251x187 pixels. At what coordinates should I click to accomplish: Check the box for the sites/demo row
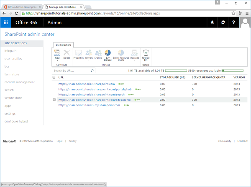point(54,100)
